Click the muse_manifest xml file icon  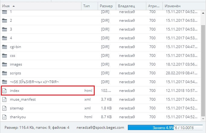click(x=4, y=100)
